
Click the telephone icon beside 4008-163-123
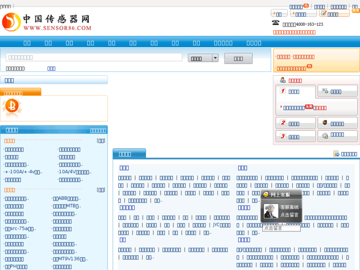pyautogui.click(x=276, y=23)
